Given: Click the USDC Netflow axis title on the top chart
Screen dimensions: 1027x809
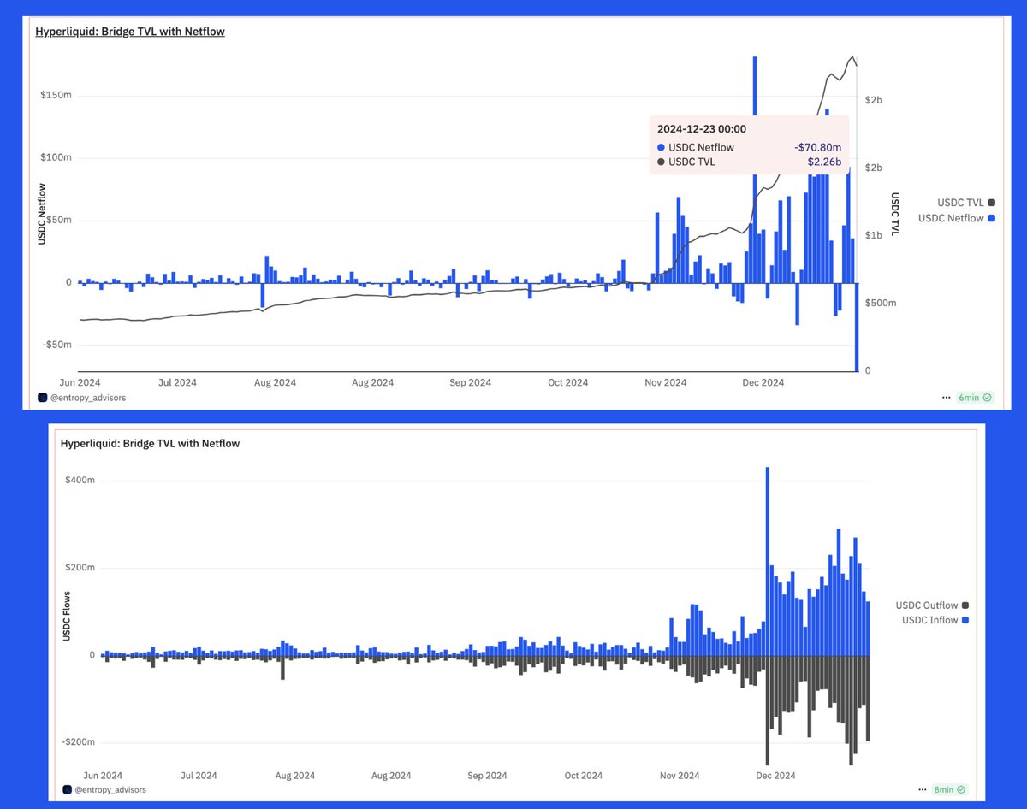Looking at the screenshot, I should [41, 214].
